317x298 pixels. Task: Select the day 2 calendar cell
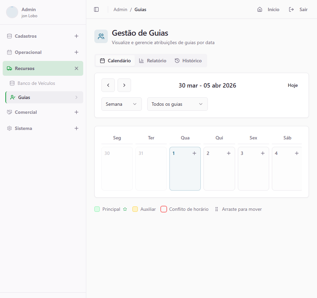[x=219, y=172]
